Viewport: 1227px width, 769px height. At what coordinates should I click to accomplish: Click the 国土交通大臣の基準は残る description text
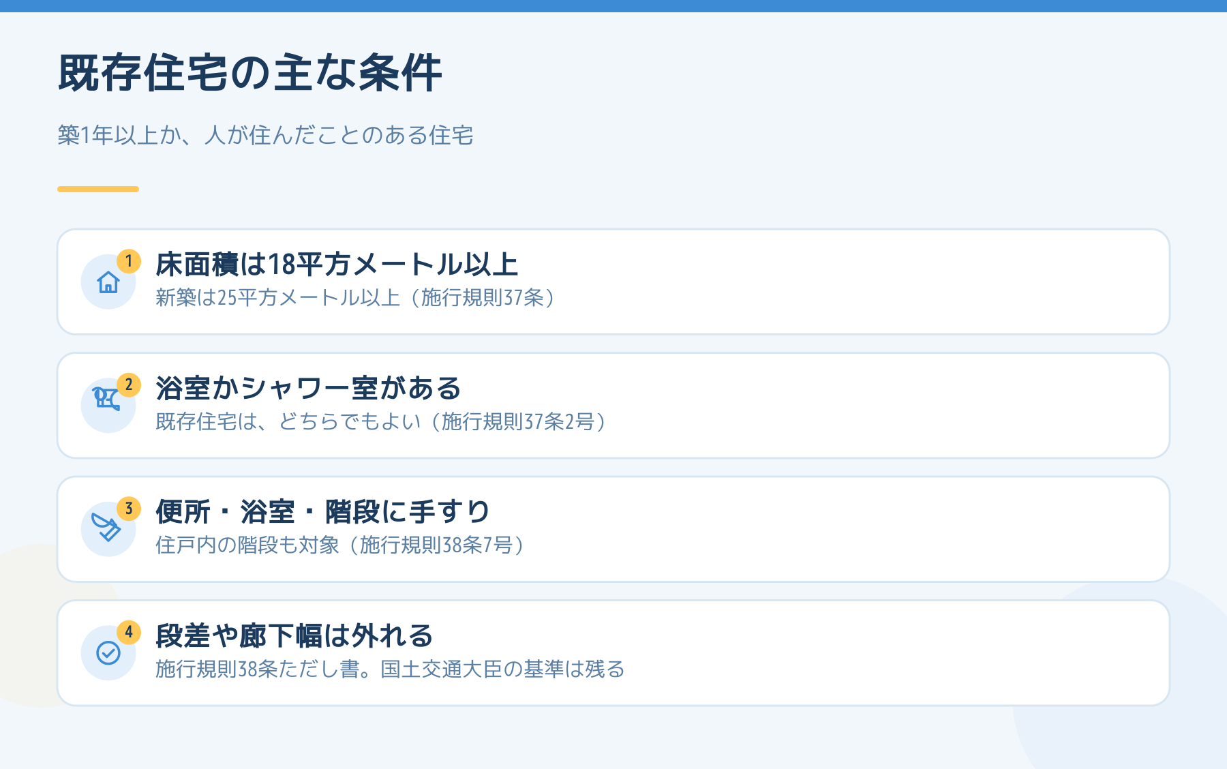(x=502, y=669)
